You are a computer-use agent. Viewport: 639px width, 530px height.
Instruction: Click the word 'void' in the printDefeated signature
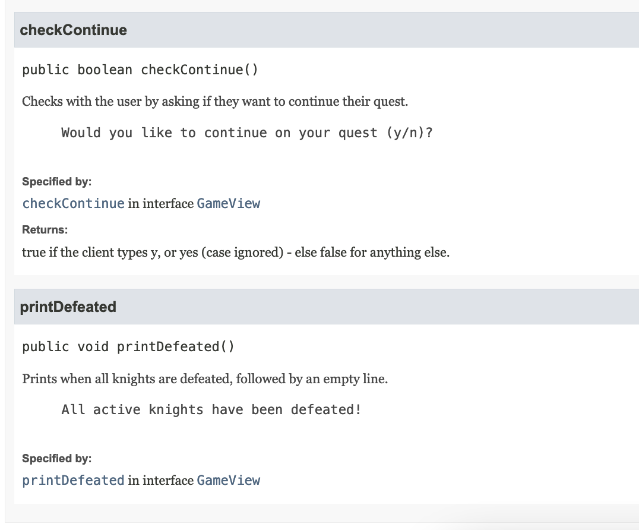coord(93,347)
